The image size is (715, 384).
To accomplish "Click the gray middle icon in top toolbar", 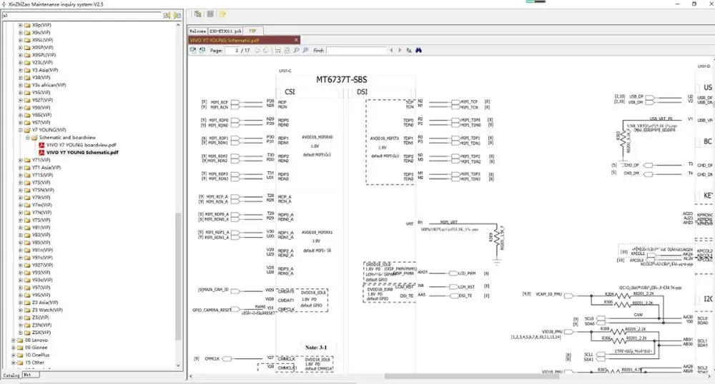I will point(210,14).
